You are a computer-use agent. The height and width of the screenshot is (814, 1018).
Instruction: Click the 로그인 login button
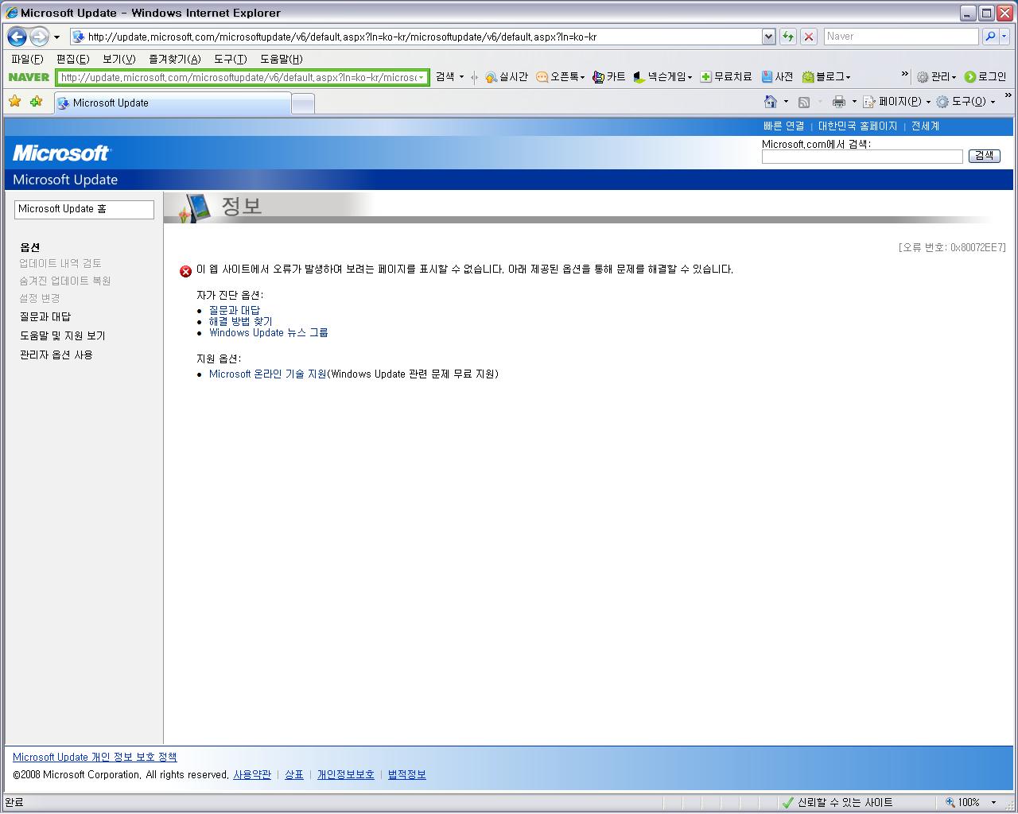[x=985, y=77]
